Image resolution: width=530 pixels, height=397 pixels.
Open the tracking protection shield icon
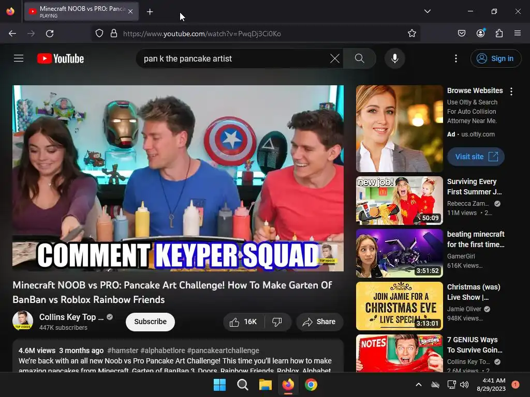(99, 34)
